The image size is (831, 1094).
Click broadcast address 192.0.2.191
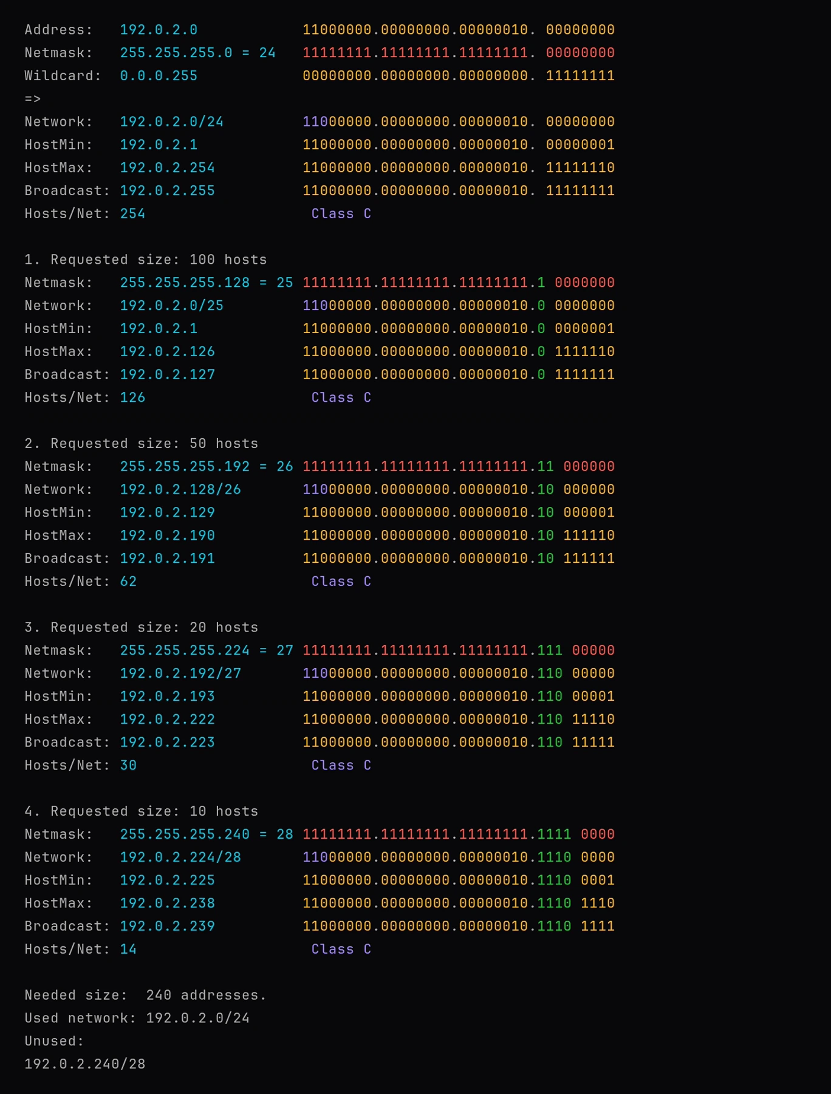pyautogui.click(x=168, y=559)
